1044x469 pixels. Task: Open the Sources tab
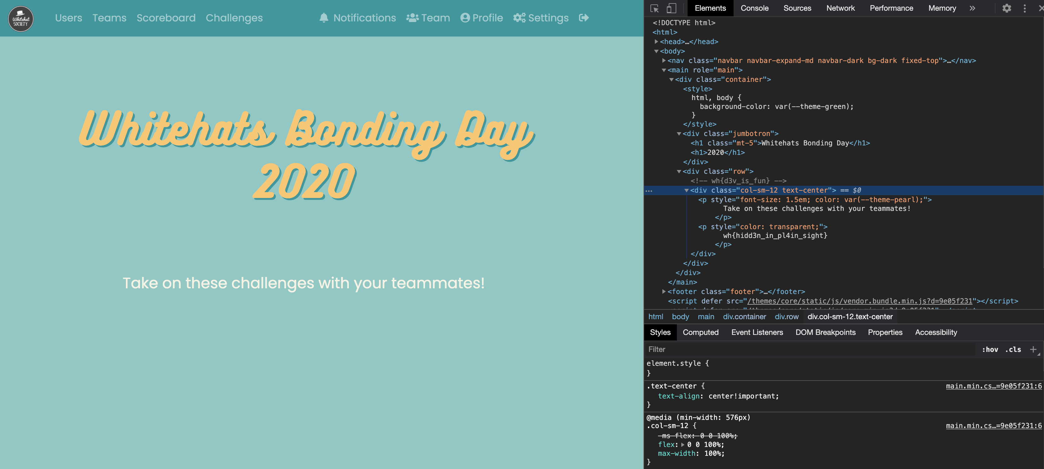[x=797, y=8]
